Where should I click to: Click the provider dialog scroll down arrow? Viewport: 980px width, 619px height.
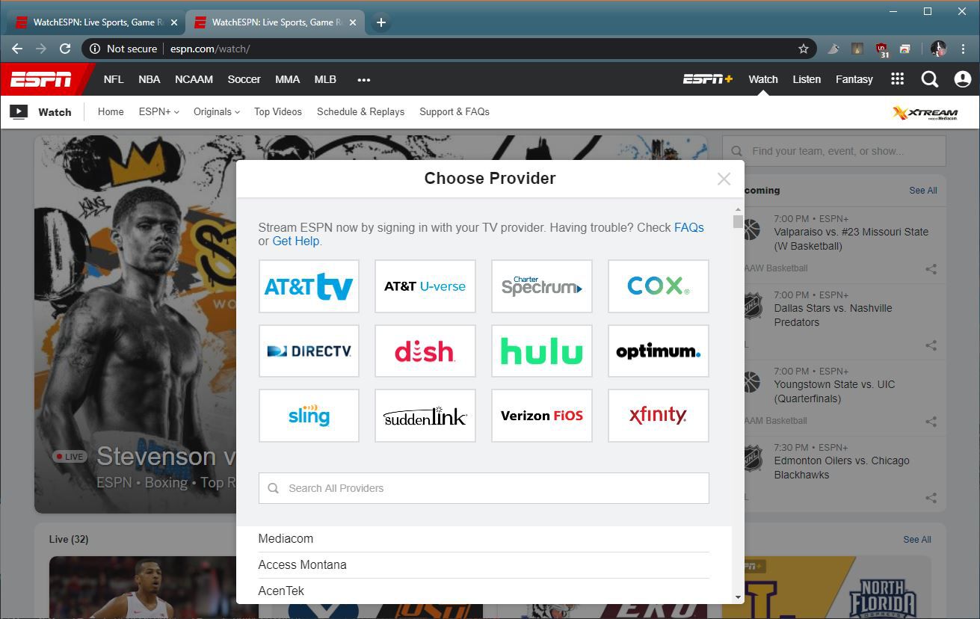point(739,597)
